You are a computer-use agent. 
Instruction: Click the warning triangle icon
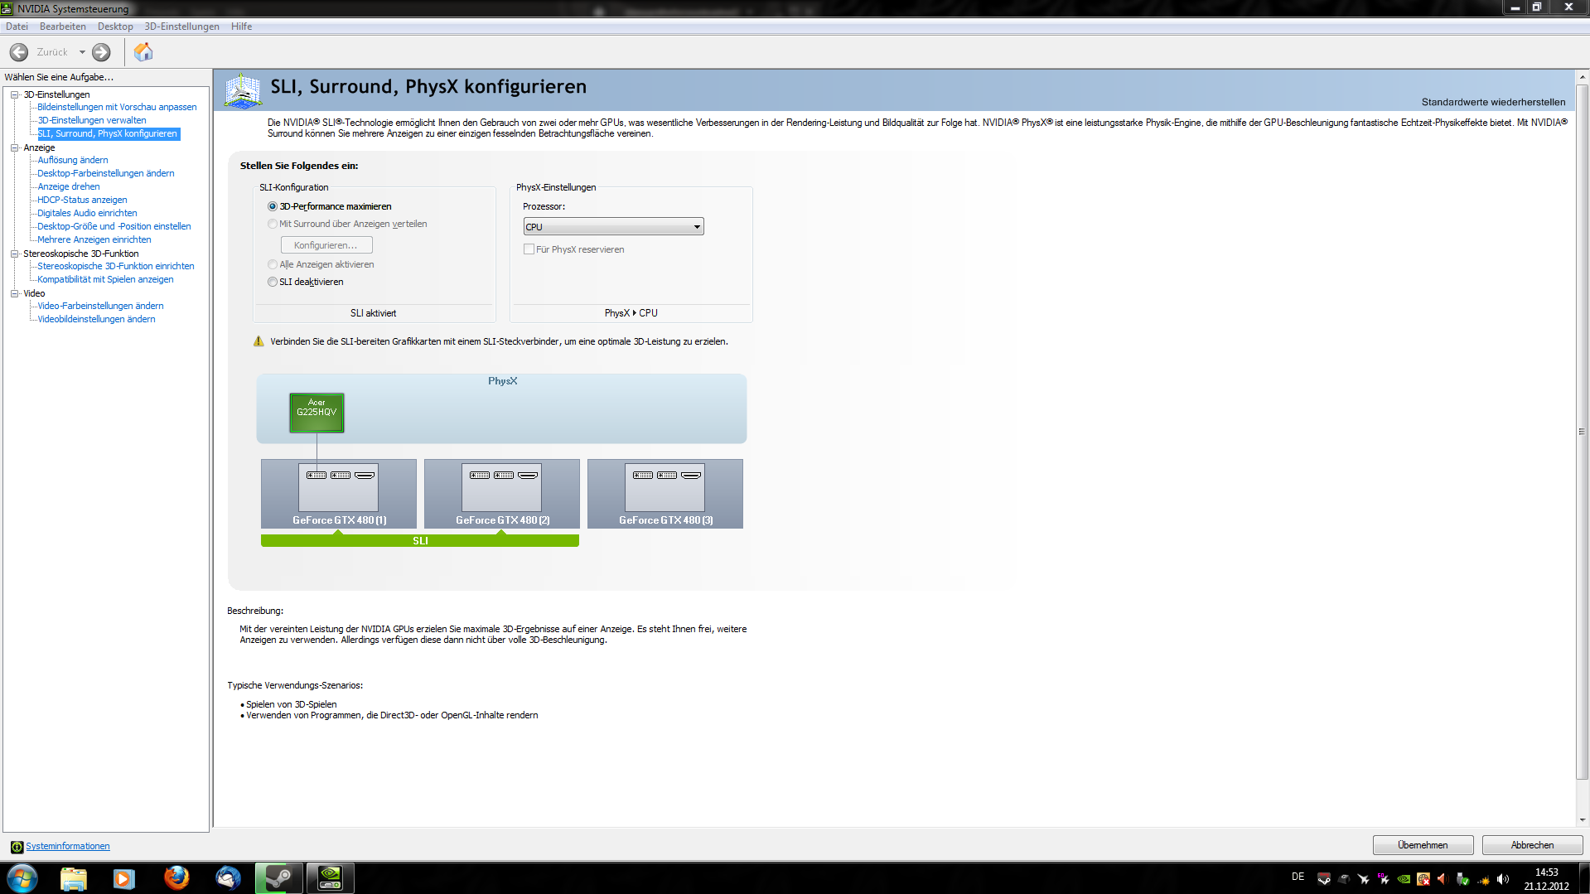[259, 341]
